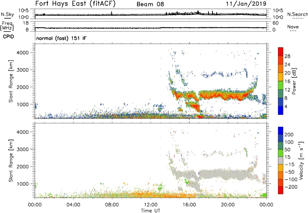Click the power panel 'Slant Range [km]' label

click(x=11, y=81)
